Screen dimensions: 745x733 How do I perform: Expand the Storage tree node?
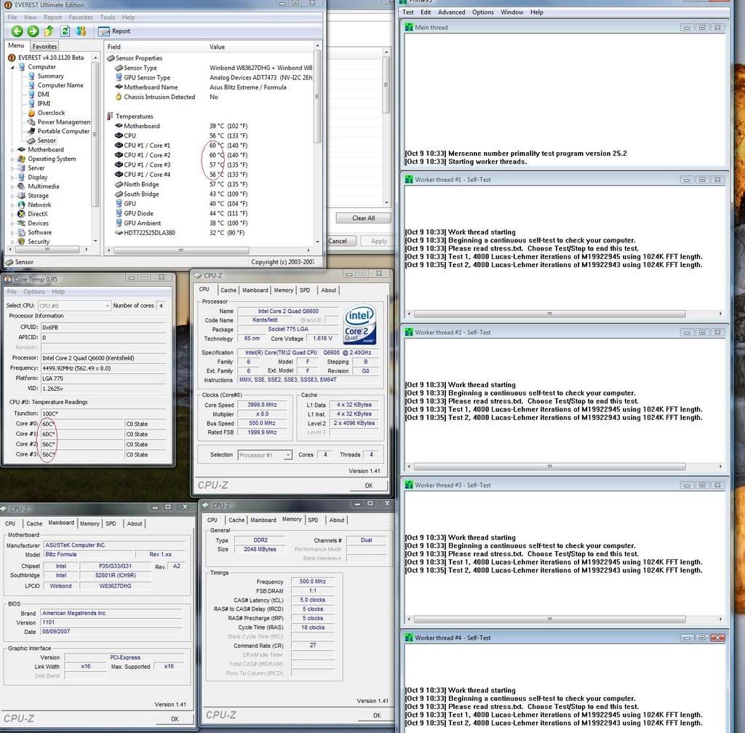pyautogui.click(x=12, y=195)
